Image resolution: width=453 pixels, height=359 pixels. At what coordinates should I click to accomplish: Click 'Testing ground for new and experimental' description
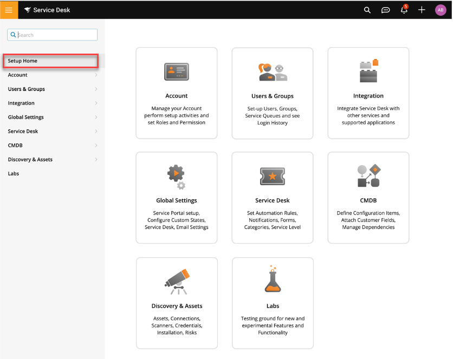point(273,325)
